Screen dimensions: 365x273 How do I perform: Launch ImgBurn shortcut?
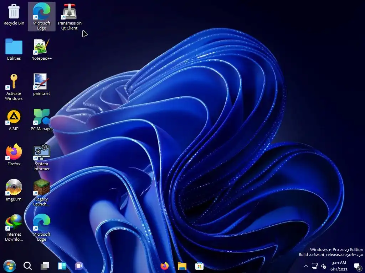pyautogui.click(x=14, y=190)
